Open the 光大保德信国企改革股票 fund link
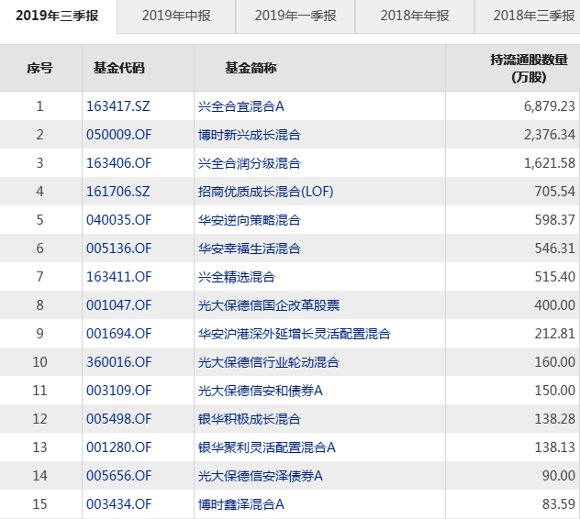The image size is (580, 519). pos(269,305)
